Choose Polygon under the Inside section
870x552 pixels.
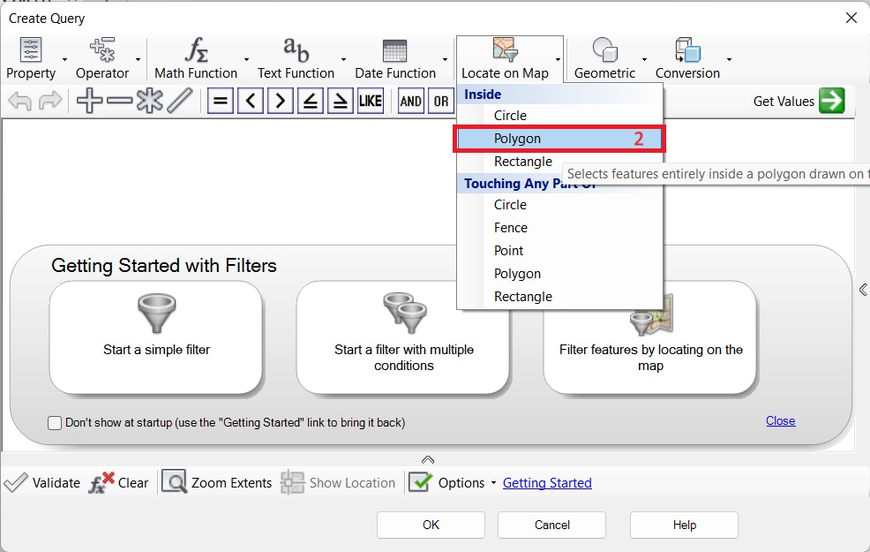coord(517,139)
